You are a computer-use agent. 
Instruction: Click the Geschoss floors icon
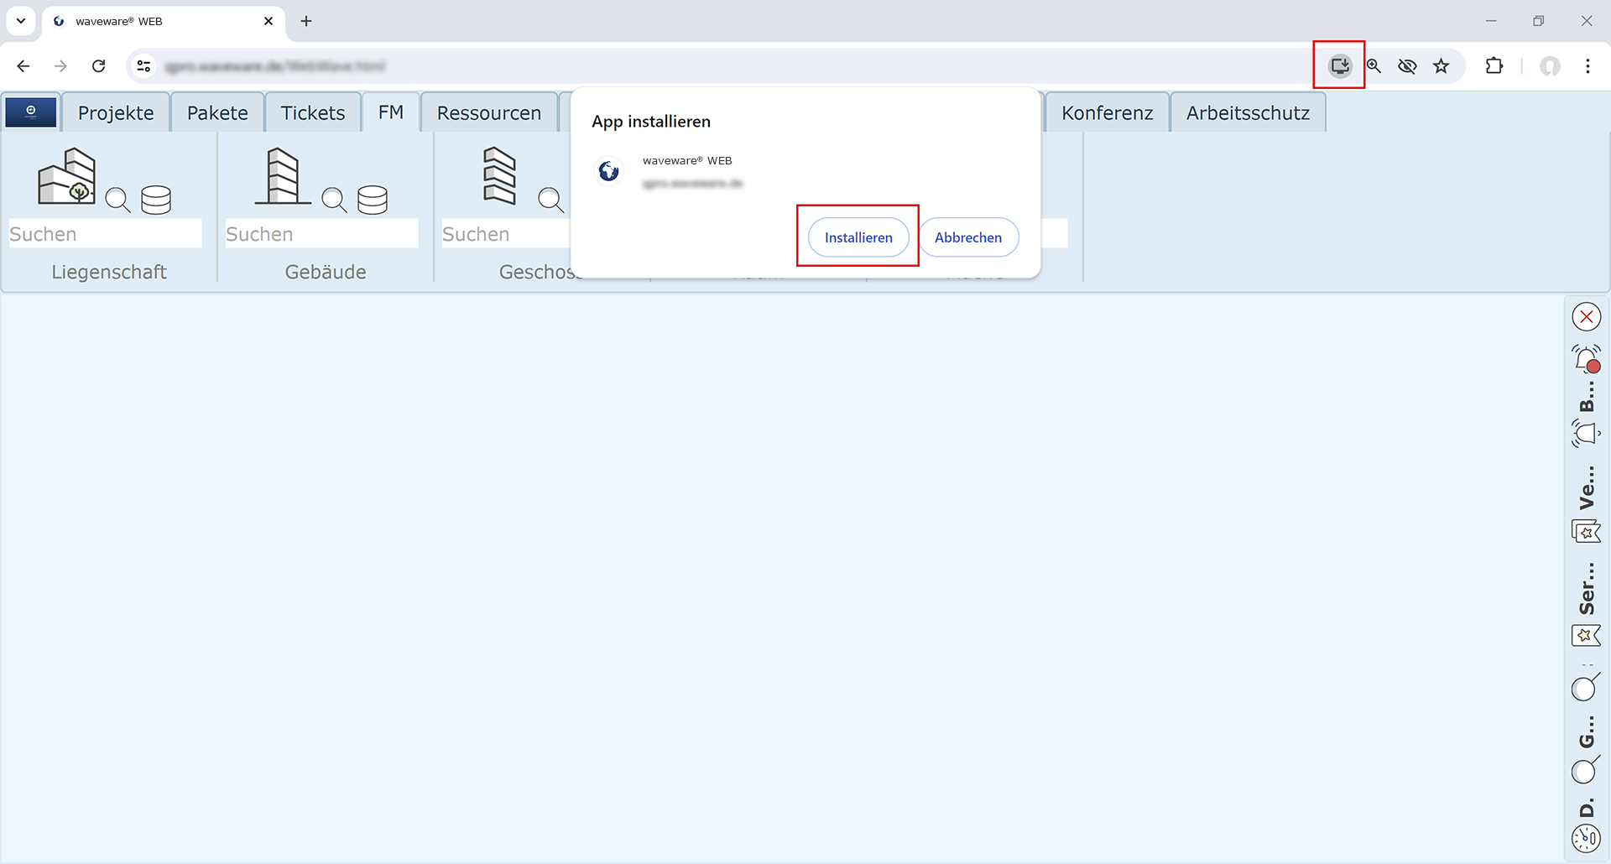click(x=499, y=176)
